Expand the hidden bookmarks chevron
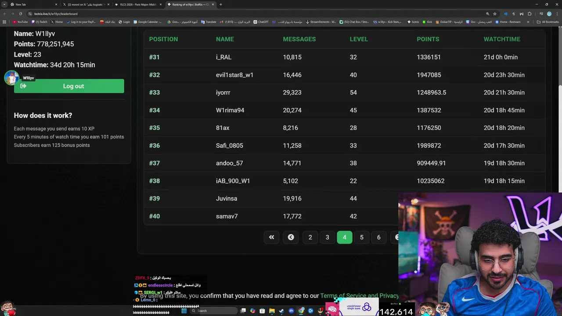Viewport: 562px width, 316px height. click(x=528, y=22)
